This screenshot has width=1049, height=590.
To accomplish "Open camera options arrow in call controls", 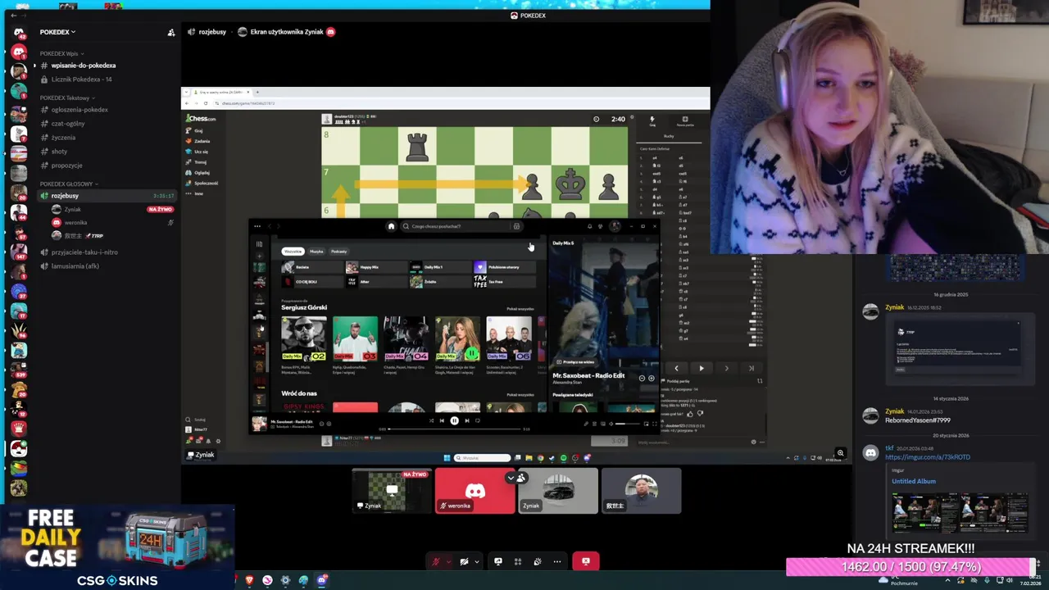I will click(476, 562).
